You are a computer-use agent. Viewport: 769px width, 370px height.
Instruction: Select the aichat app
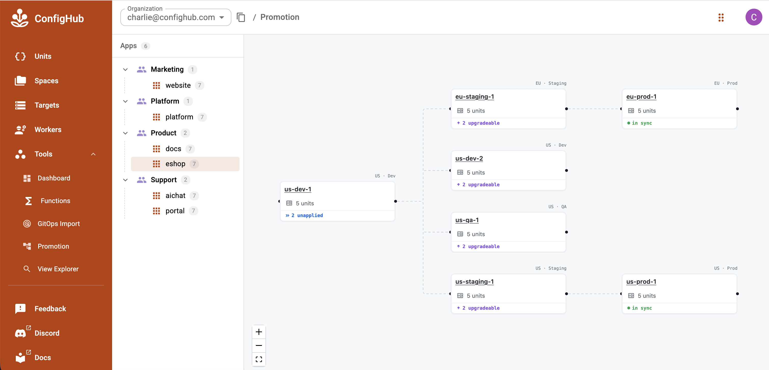pyautogui.click(x=175, y=196)
